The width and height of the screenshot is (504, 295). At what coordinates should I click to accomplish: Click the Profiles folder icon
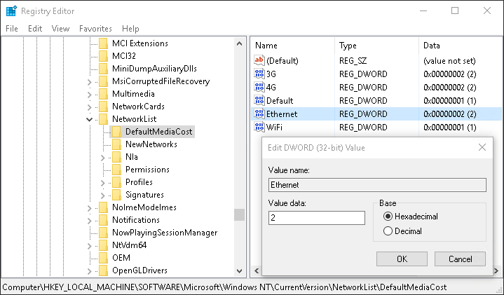point(116,182)
